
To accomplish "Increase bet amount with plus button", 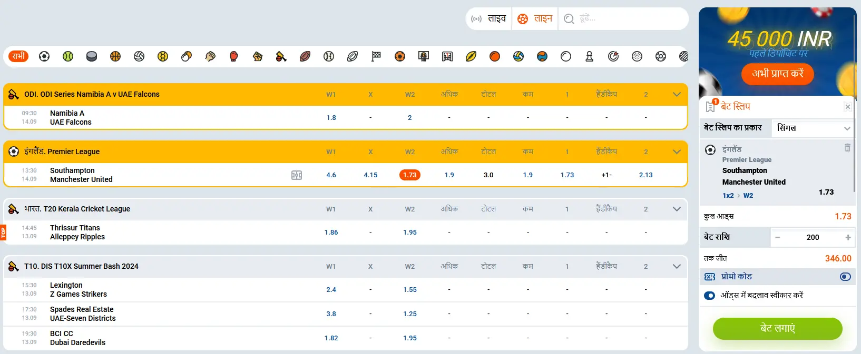I will pos(848,238).
